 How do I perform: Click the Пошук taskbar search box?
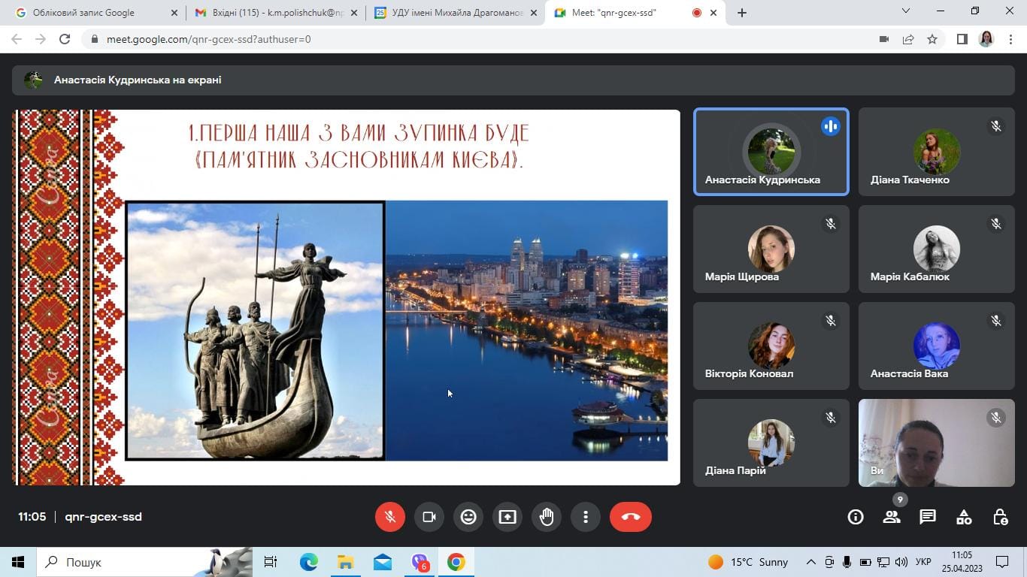click(144, 562)
